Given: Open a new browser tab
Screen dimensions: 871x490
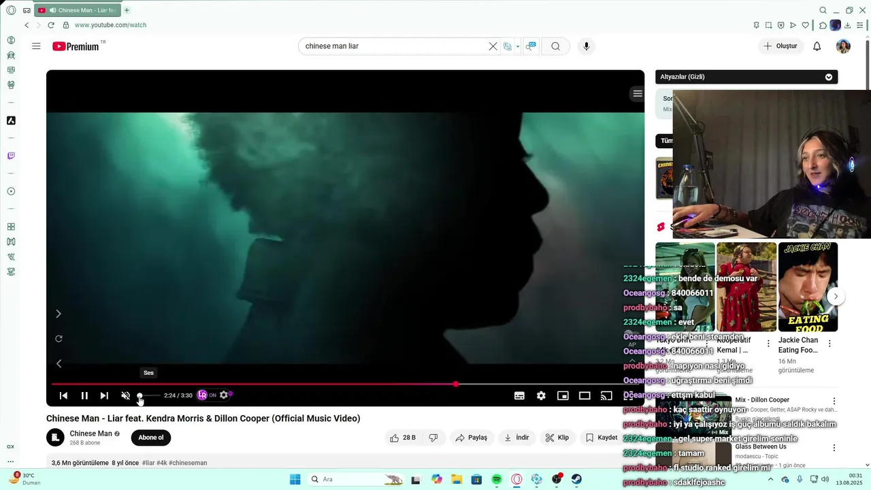Looking at the screenshot, I should tap(127, 10).
